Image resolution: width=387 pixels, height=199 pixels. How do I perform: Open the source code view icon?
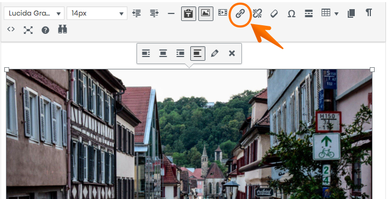tap(11, 30)
